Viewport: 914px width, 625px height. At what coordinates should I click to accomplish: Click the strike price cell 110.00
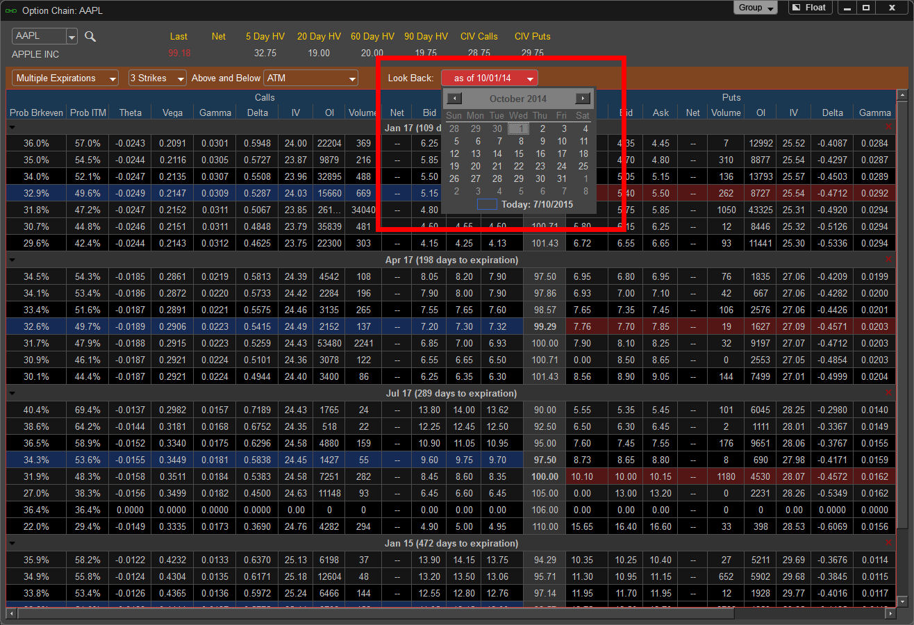(545, 526)
